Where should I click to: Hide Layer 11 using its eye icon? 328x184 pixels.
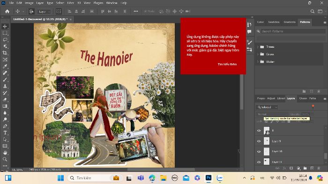point(259,162)
